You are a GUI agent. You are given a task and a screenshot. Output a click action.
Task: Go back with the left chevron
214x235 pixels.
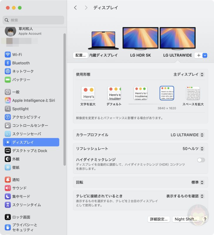(x=75, y=8)
